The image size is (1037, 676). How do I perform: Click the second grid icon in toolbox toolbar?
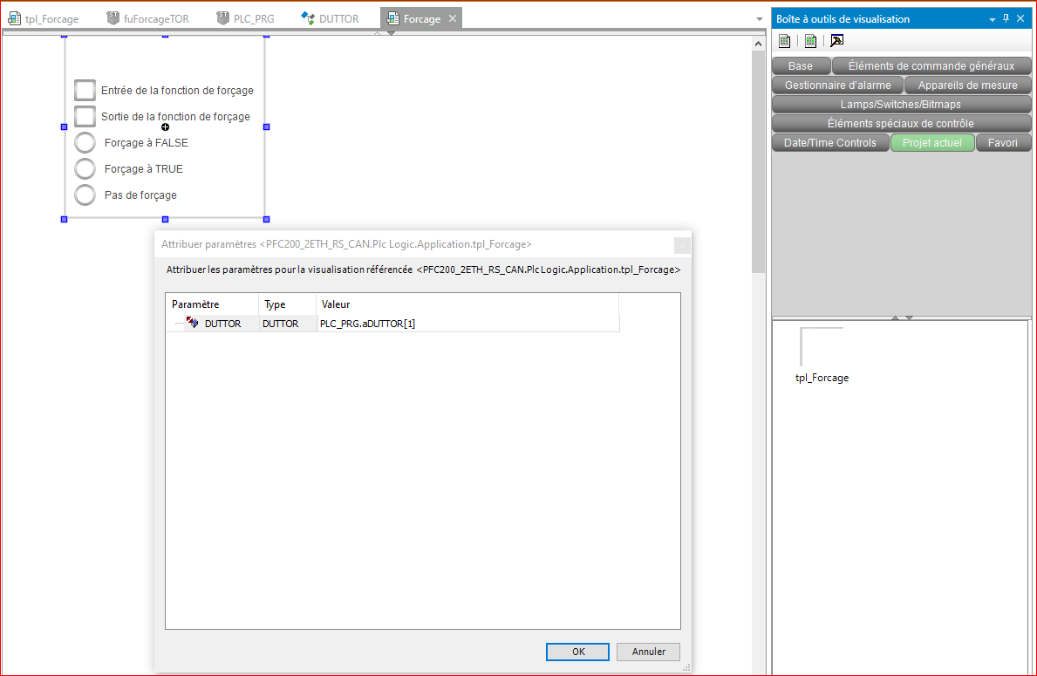(x=810, y=40)
